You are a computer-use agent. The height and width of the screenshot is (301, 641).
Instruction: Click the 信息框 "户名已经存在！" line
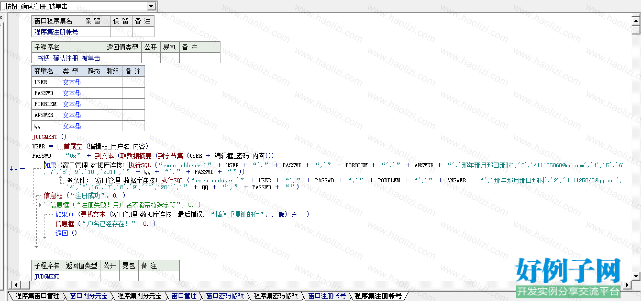coord(105,224)
